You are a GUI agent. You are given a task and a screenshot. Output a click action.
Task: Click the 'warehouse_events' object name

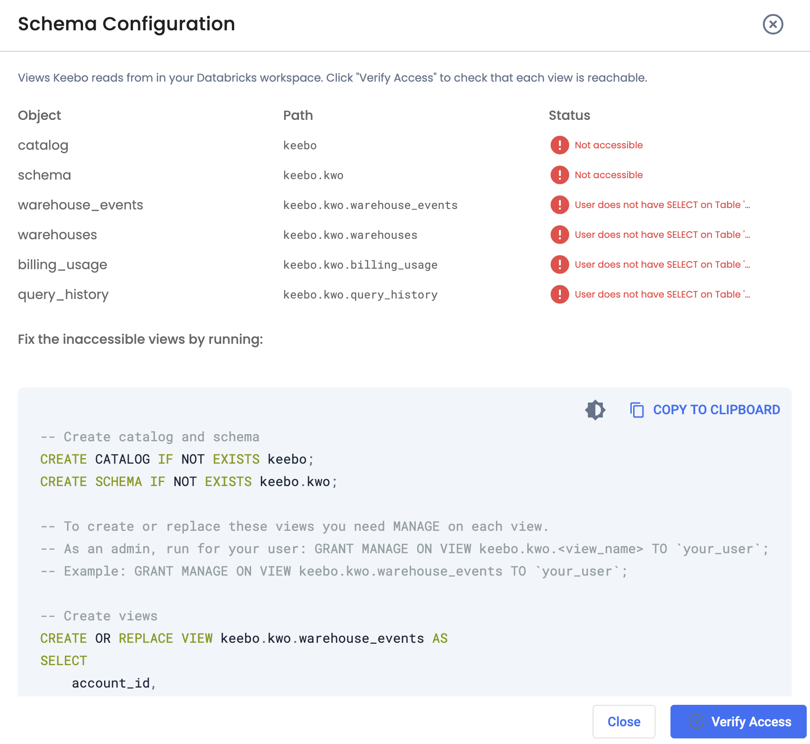pyautogui.click(x=80, y=205)
